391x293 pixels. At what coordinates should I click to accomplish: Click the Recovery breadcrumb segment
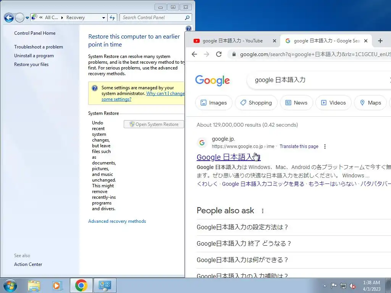75,18
